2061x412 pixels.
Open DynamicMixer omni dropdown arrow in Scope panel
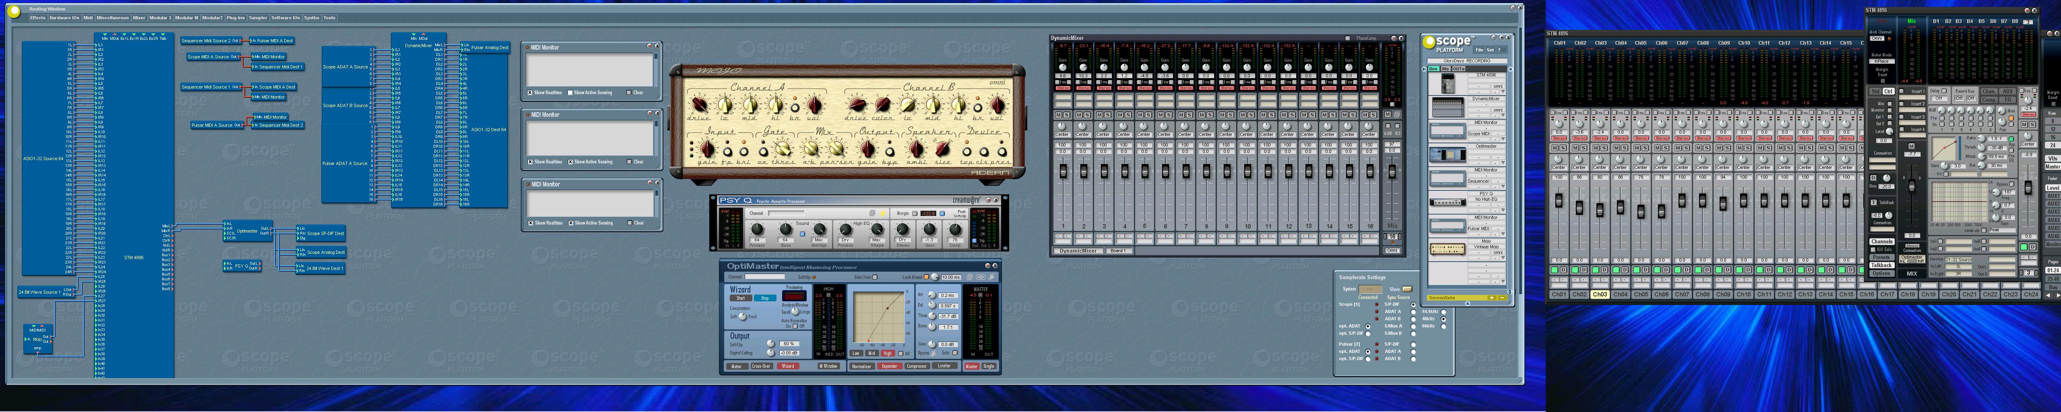pyautogui.click(x=1503, y=115)
